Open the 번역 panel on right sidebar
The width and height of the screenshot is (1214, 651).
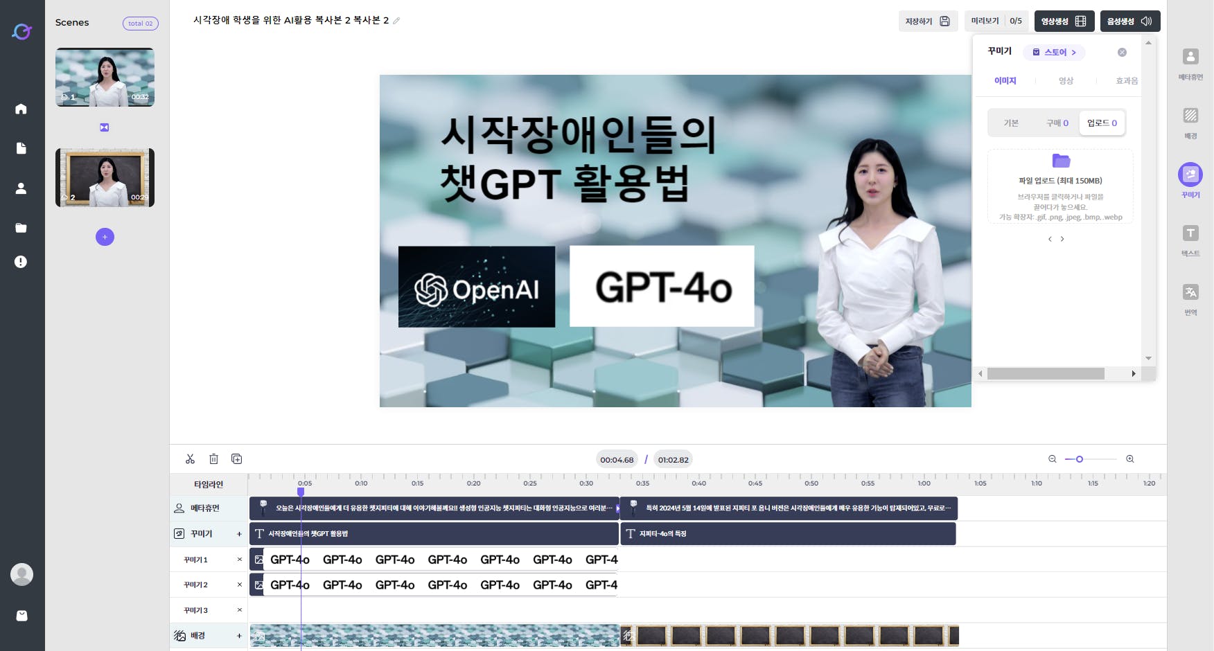click(x=1190, y=298)
